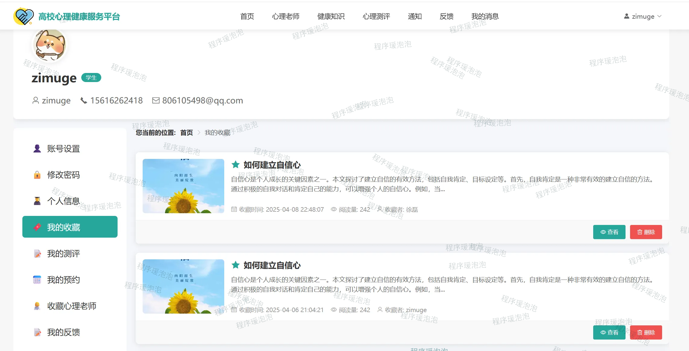Click the first article's sunflower thumbnail

[x=183, y=186]
